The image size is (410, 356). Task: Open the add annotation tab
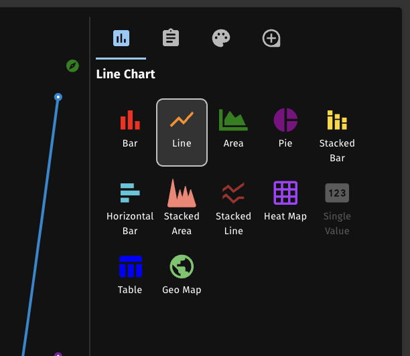coord(271,38)
